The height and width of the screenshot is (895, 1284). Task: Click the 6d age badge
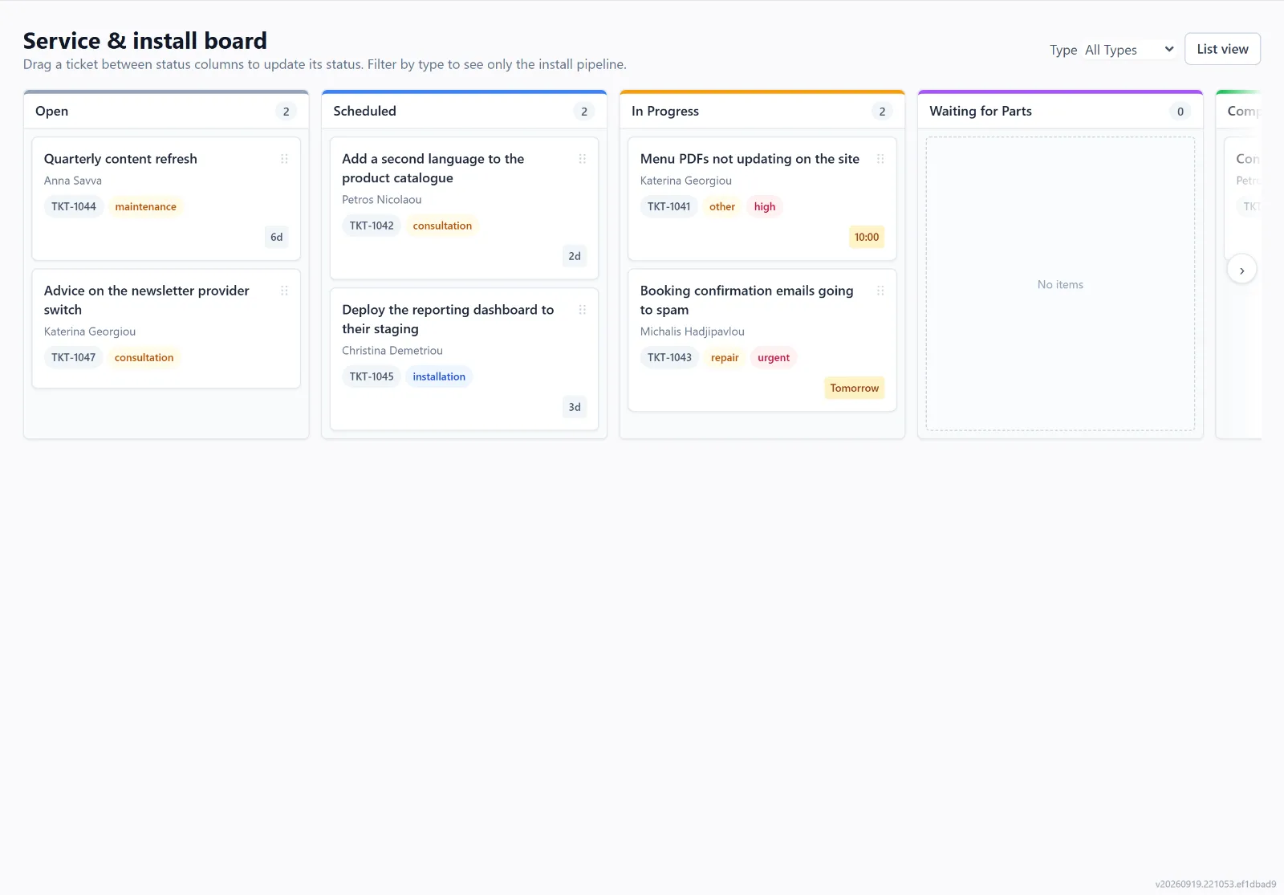coord(277,237)
